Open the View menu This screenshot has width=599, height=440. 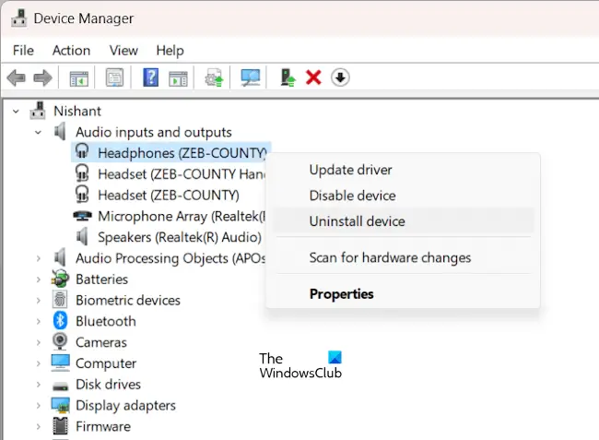123,51
